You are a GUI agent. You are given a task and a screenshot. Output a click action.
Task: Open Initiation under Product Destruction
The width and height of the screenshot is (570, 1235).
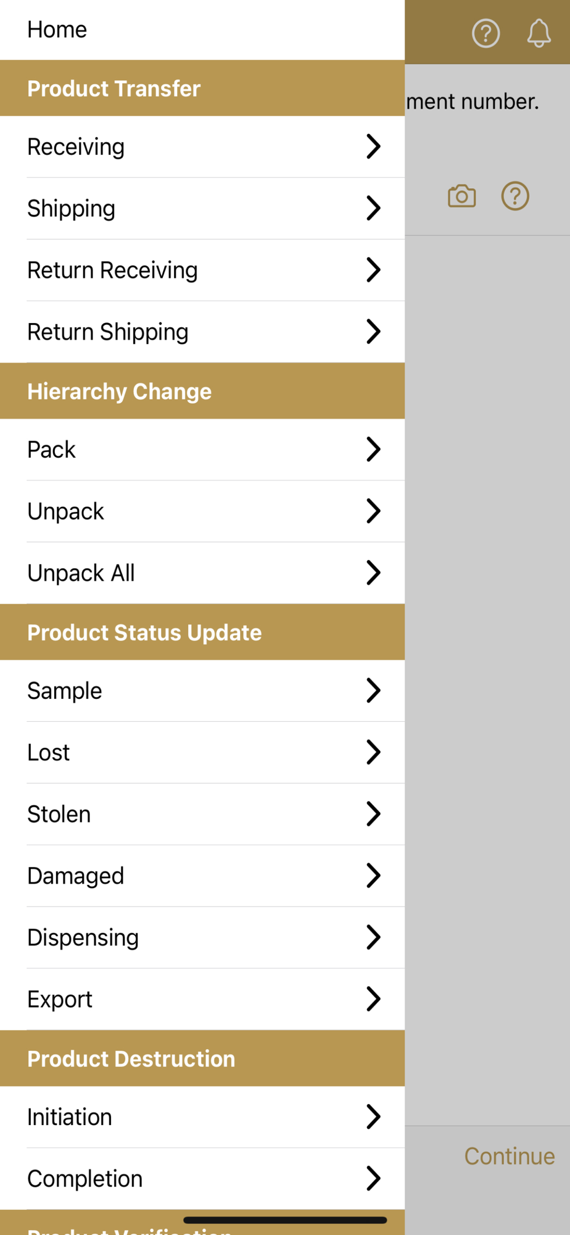[x=202, y=1117]
